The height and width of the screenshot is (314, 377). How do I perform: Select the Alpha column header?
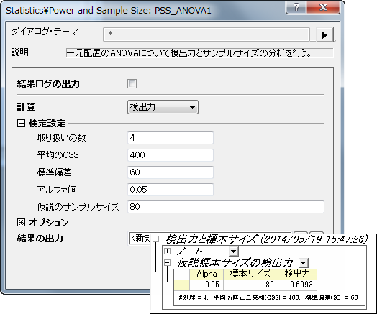[x=206, y=274]
